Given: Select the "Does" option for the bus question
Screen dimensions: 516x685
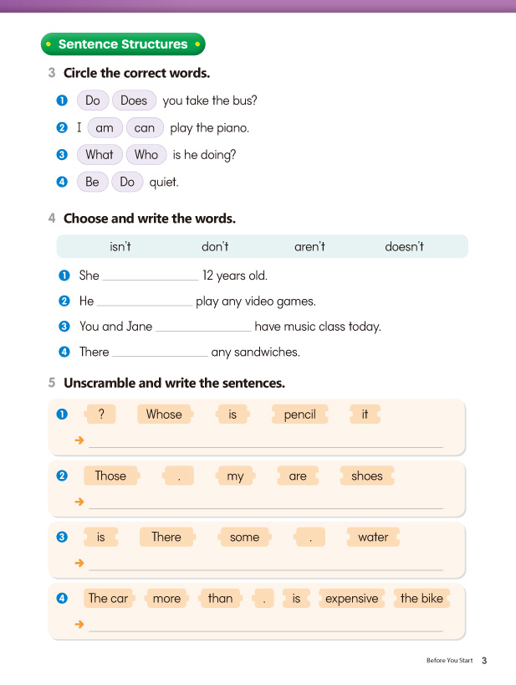Looking at the screenshot, I should 134,100.
